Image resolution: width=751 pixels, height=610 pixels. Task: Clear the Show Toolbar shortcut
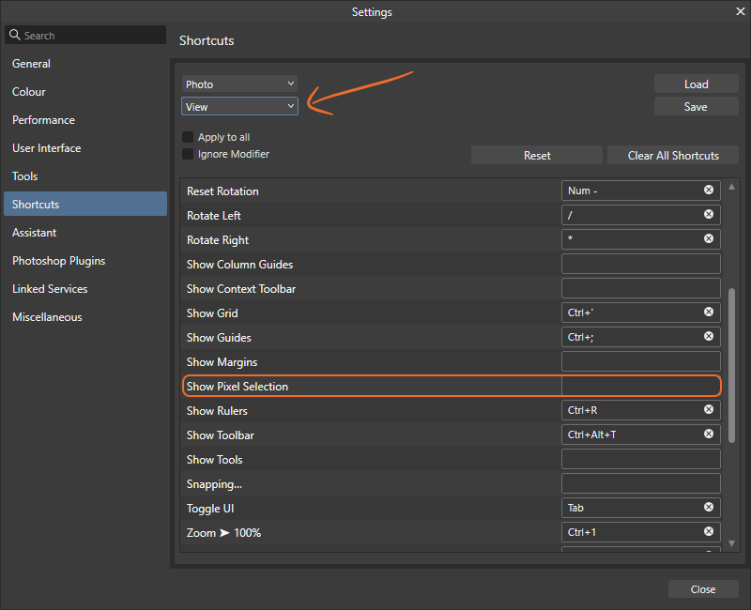point(709,434)
